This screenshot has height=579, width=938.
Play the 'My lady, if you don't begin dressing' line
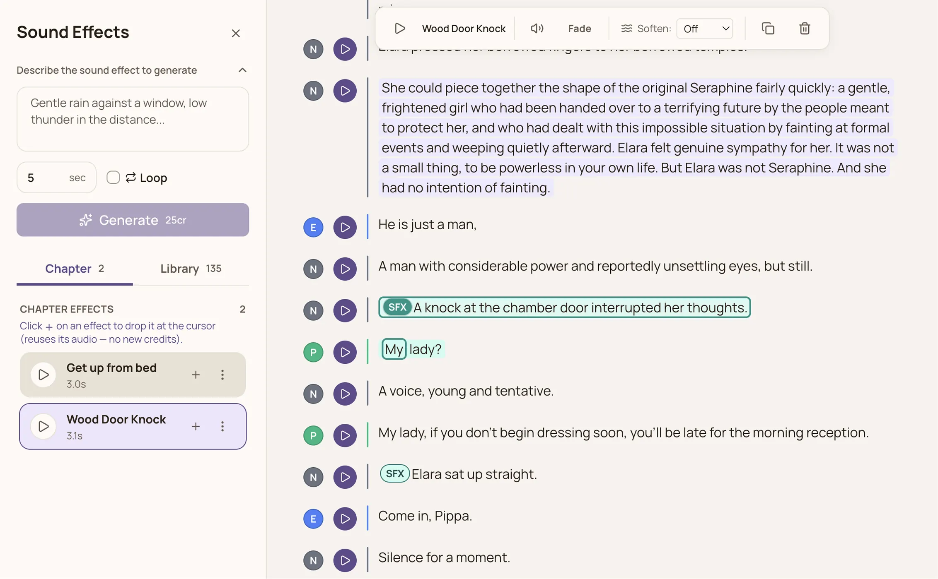coord(345,435)
